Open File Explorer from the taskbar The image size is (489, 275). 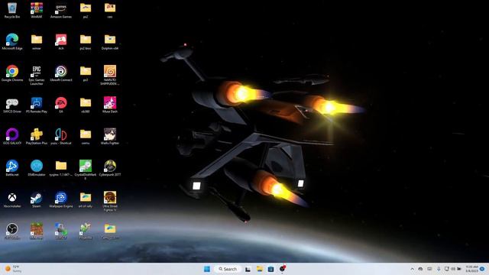260,269
